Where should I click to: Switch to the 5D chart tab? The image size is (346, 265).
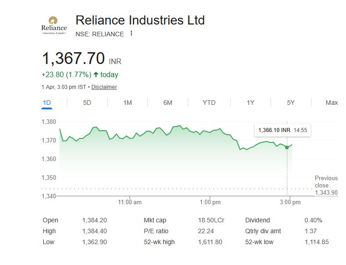87,103
